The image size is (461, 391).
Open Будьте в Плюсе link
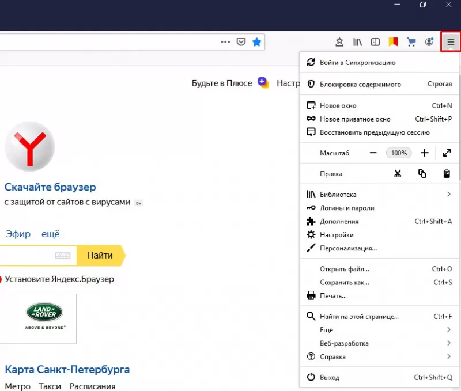[222, 83]
